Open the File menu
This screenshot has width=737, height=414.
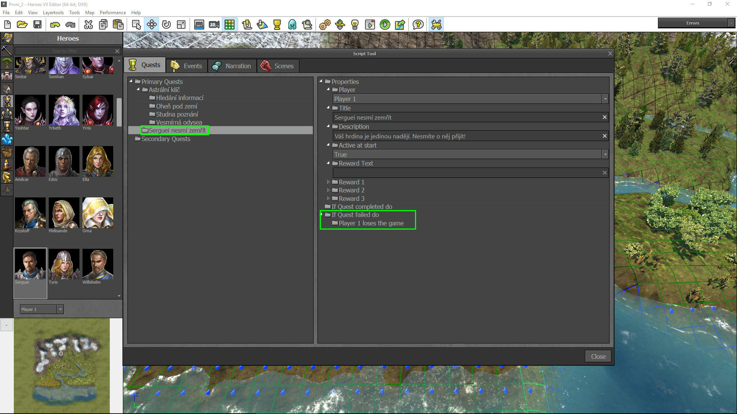[6, 13]
